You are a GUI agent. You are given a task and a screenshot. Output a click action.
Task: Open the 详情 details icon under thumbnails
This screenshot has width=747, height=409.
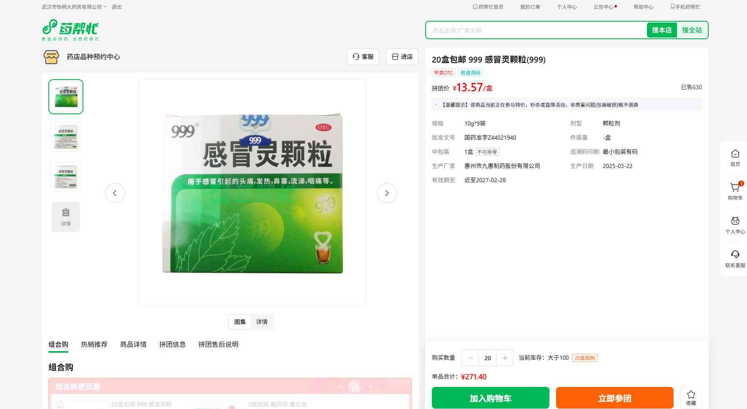(x=66, y=216)
